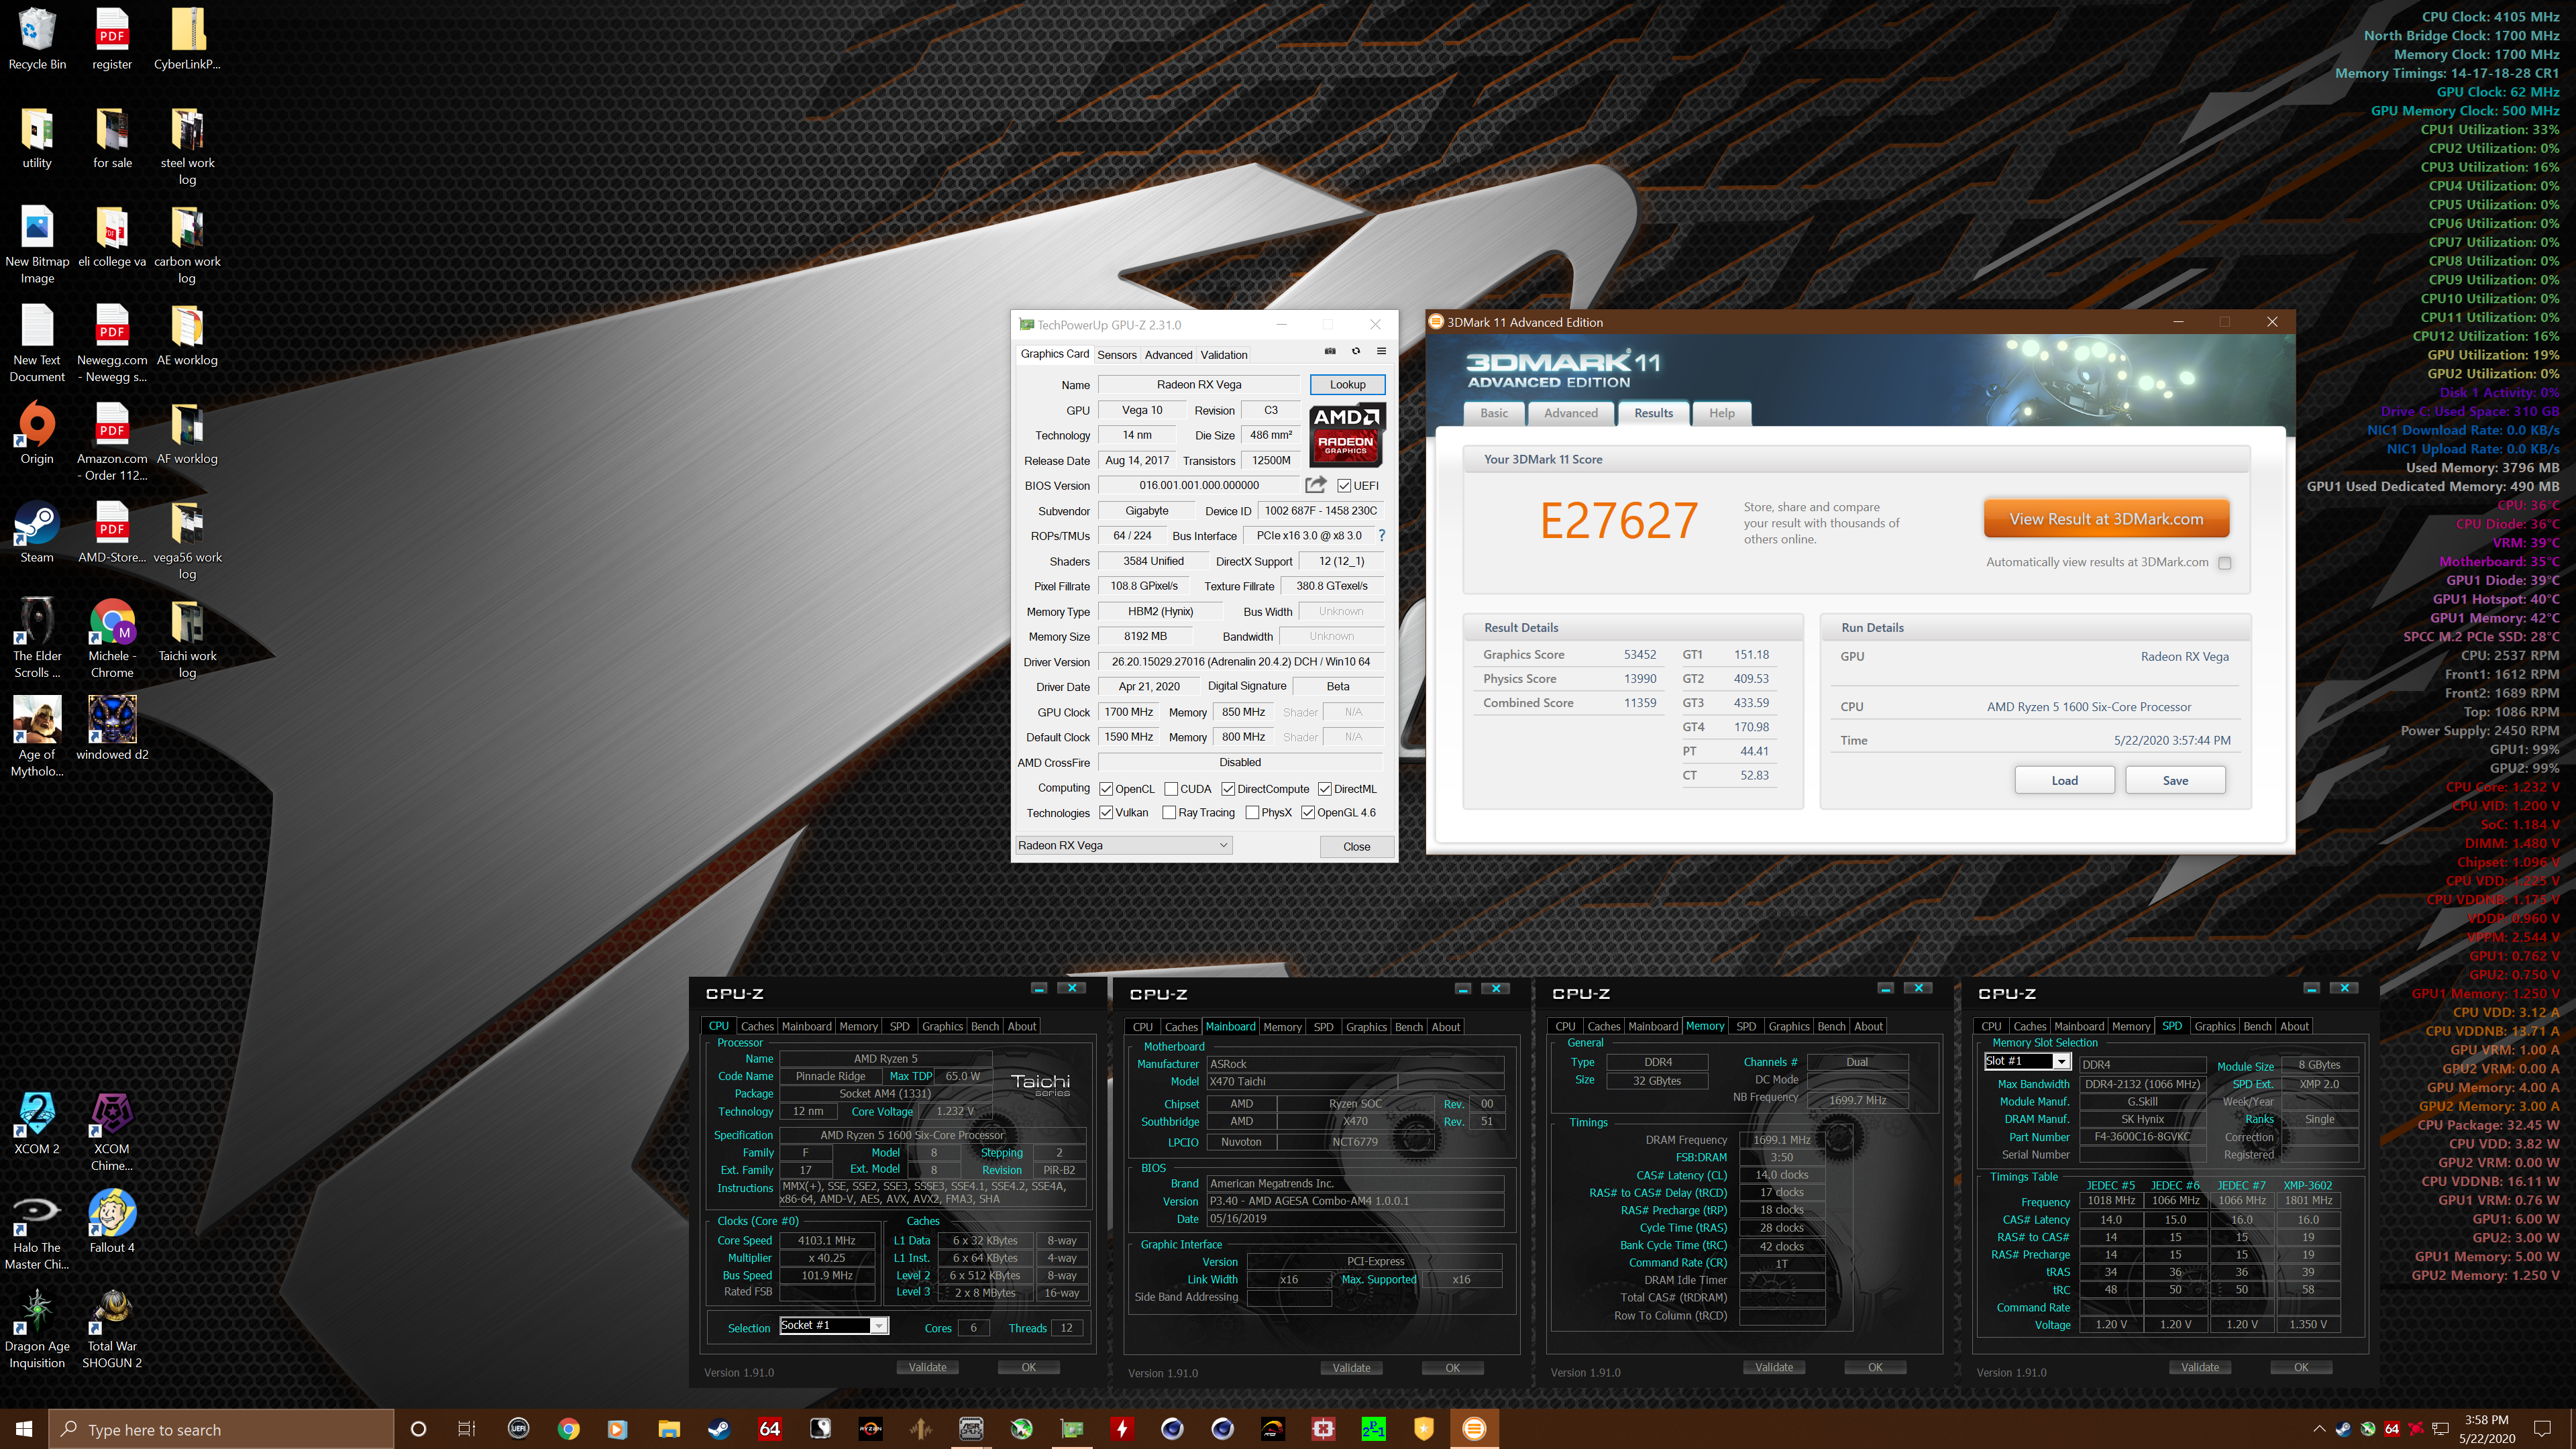The width and height of the screenshot is (2576, 1449).
Task: Open the Recycle Bin icon
Action: [x=37, y=40]
